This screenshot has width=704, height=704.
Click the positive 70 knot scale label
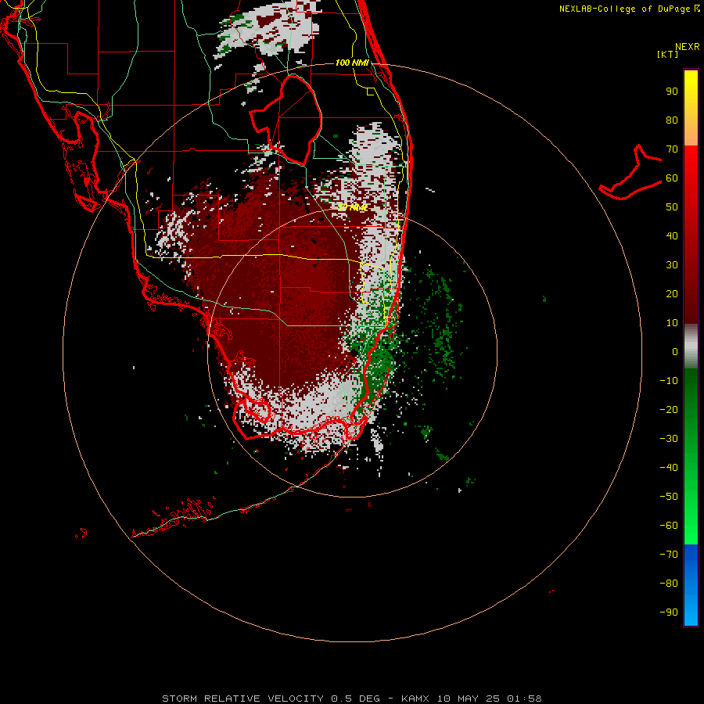672,149
